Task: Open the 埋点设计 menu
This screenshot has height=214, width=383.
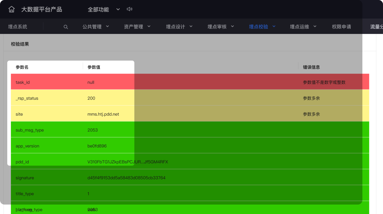Action: click(x=176, y=27)
